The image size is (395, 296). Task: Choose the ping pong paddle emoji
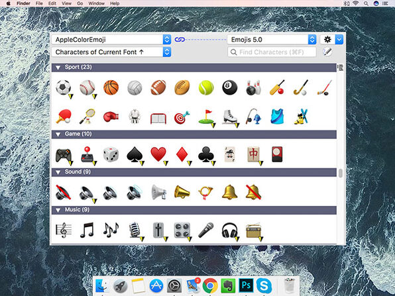[63, 117]
